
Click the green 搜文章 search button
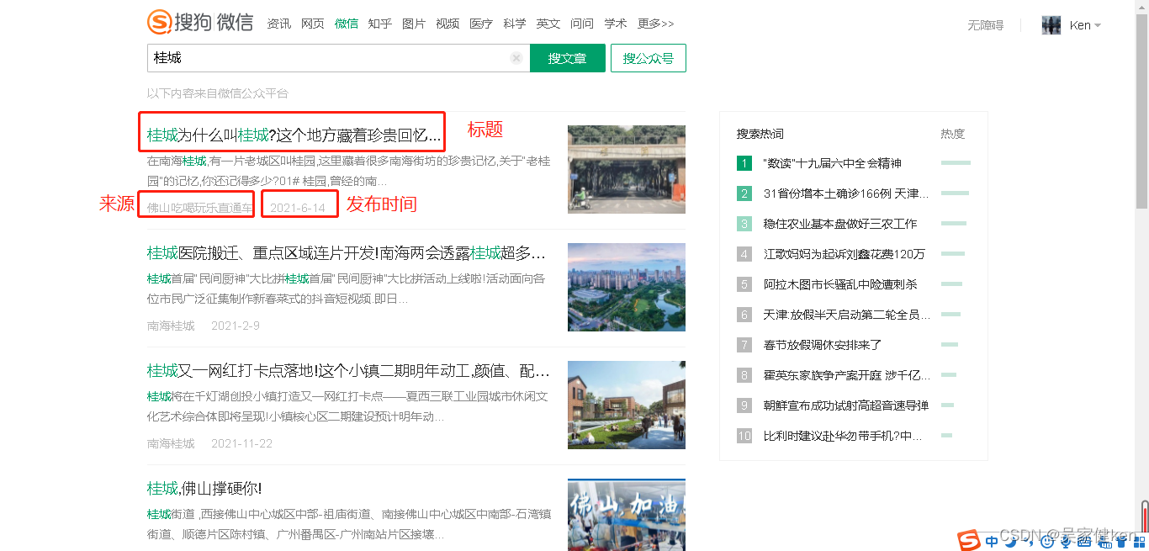(x=567, y=57)
